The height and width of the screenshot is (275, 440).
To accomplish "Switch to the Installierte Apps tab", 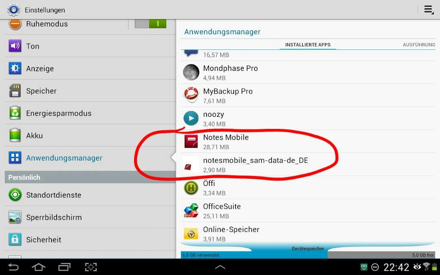I will click(308, 45).
